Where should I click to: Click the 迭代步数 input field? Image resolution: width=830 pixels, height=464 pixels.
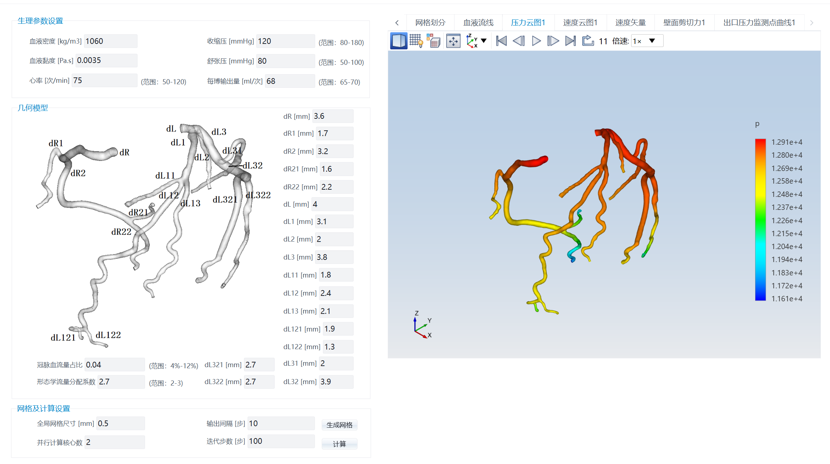pos(281,441)
